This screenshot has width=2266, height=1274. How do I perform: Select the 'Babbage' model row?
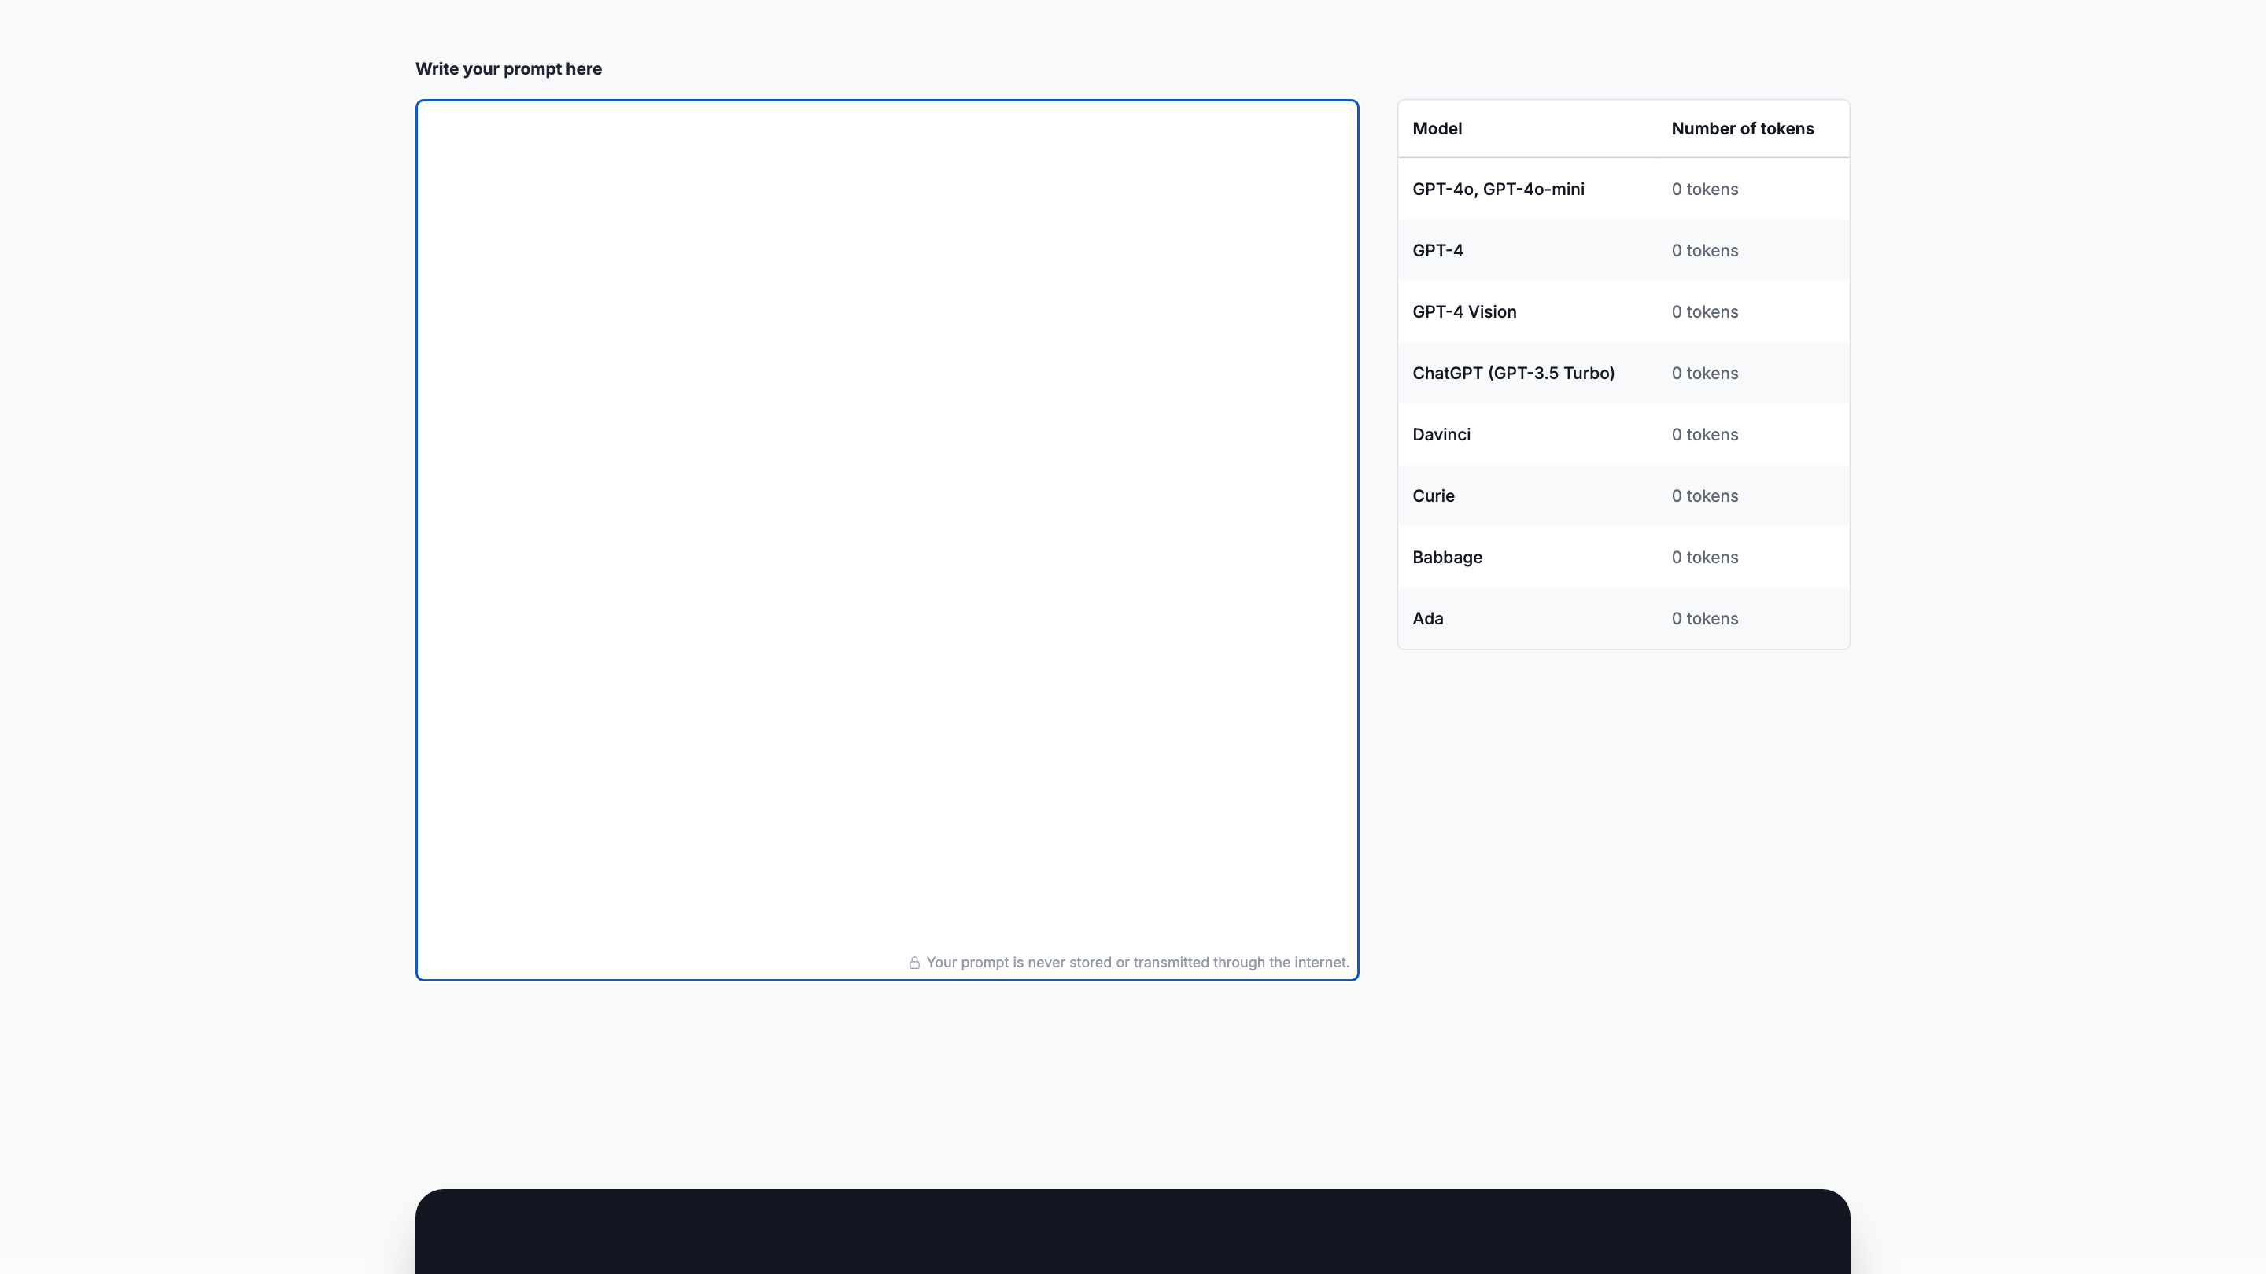[1447, 557]
